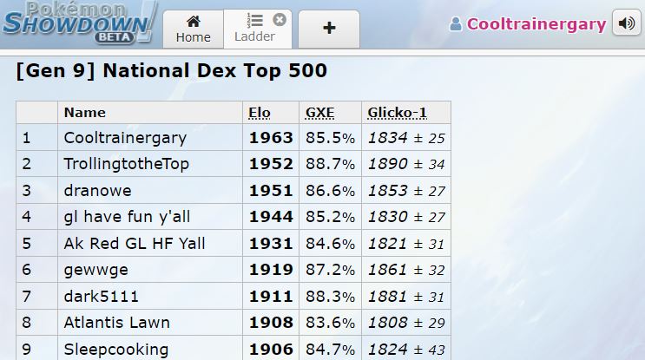Close the Ladder tab with its X icon
Image resolution: width=645 pixels, height=360 pixels.
(280, 19)
